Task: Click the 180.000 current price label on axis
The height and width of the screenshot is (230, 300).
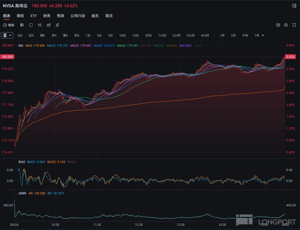Action: pos(7,57)
